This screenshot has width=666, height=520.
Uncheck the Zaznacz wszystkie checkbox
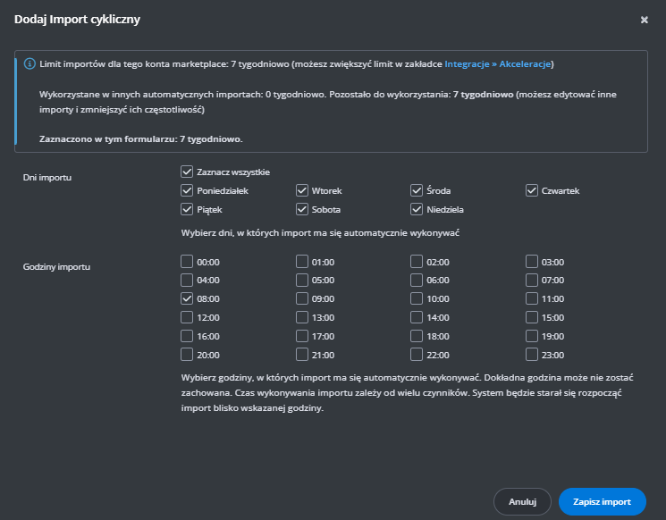tap(187, 172)
